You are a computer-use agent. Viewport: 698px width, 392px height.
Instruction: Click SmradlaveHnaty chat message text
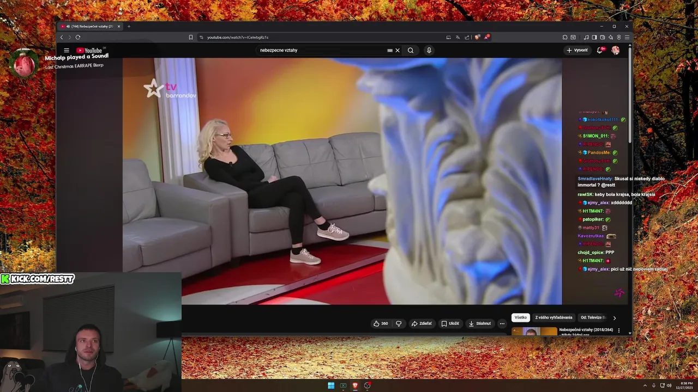click(x=621, y=181)
